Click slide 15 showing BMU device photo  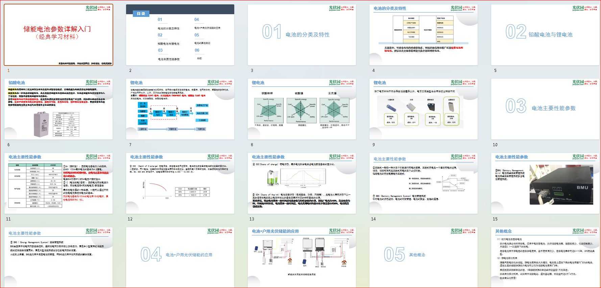point(545,183)
